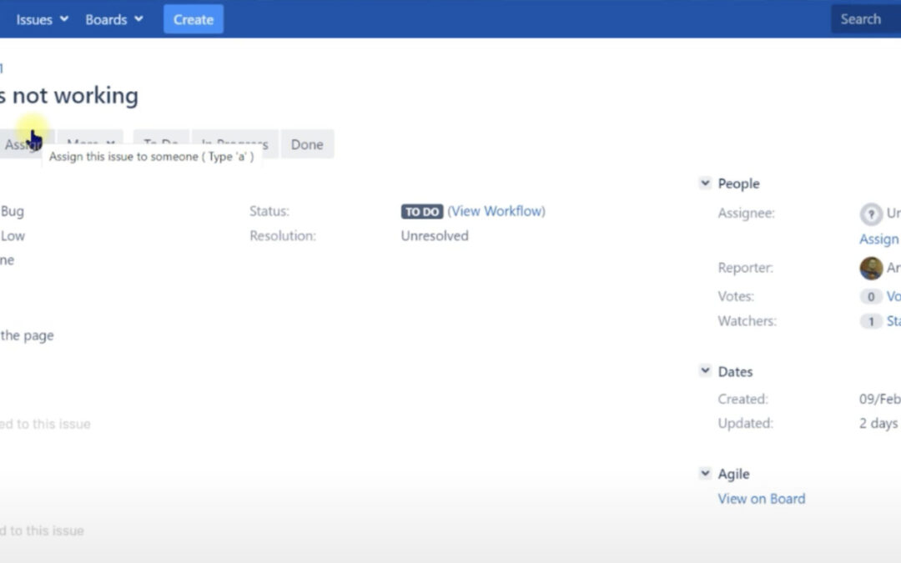Screen dimensions: 901x563
Task: Mark the issue as Done
Action: 306,144
